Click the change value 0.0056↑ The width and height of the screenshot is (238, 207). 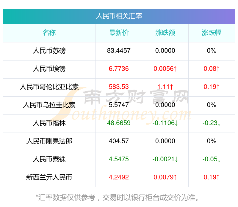point(165,69)
